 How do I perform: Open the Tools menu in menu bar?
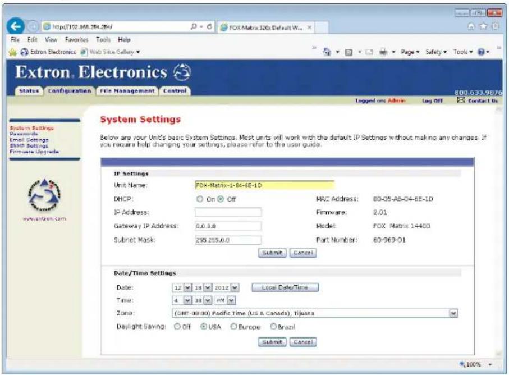click(103, 40)
